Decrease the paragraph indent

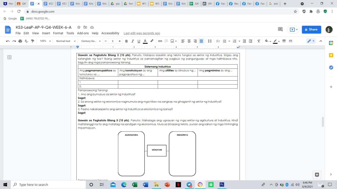tap(244, 41)
